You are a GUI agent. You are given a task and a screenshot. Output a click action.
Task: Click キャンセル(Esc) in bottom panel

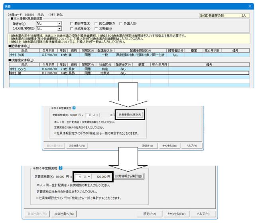(177, 214)
